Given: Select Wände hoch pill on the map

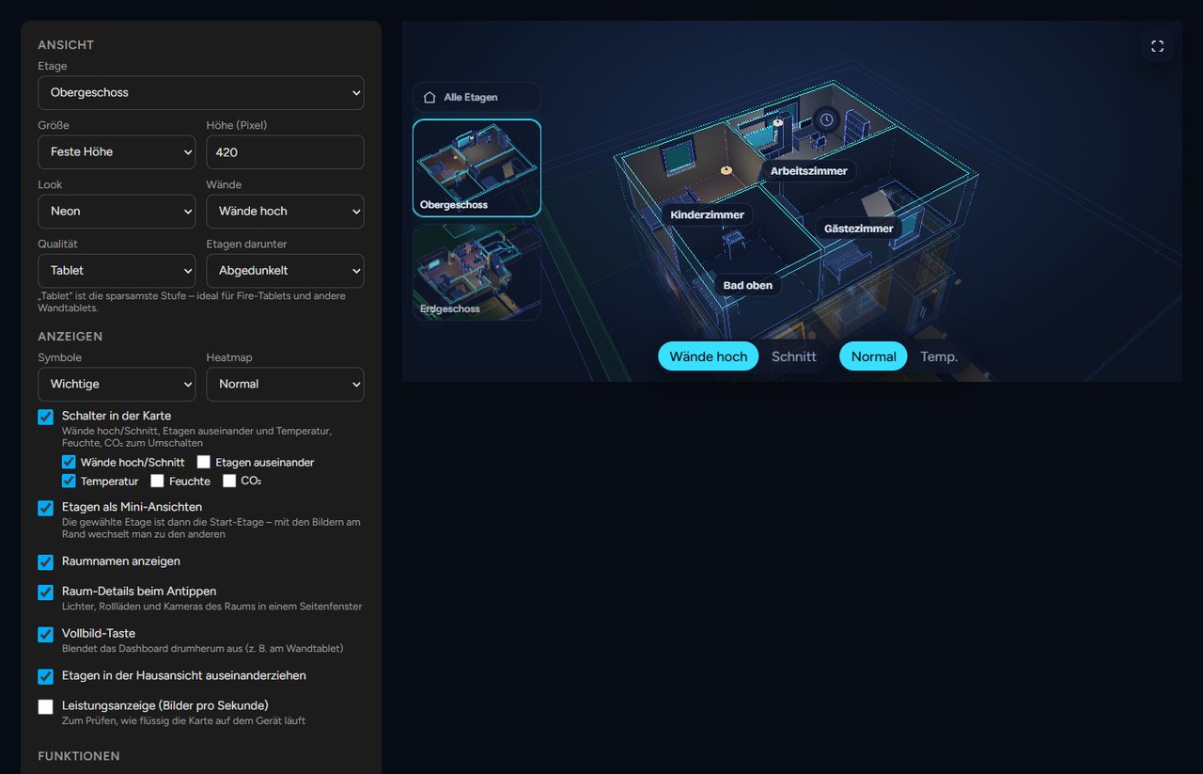Looking at the screenshot, I should pos(708,356).
